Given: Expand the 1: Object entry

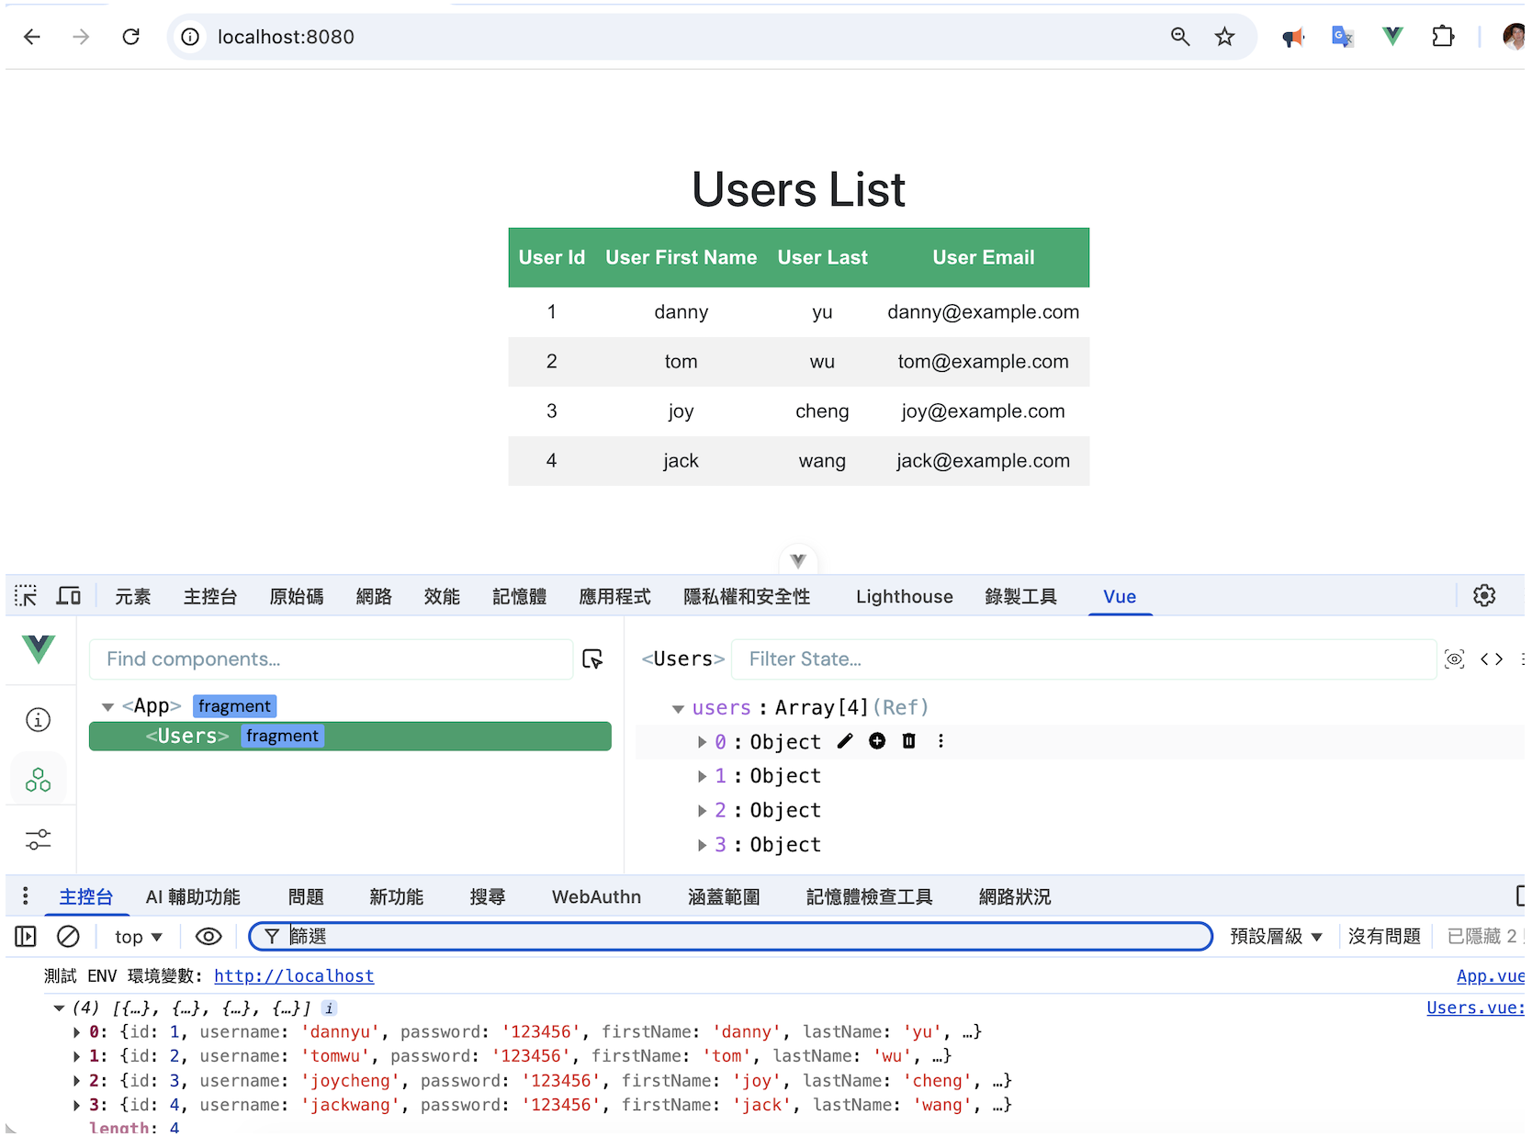Looking at the screenshot, I should click(x=701, y=775).
